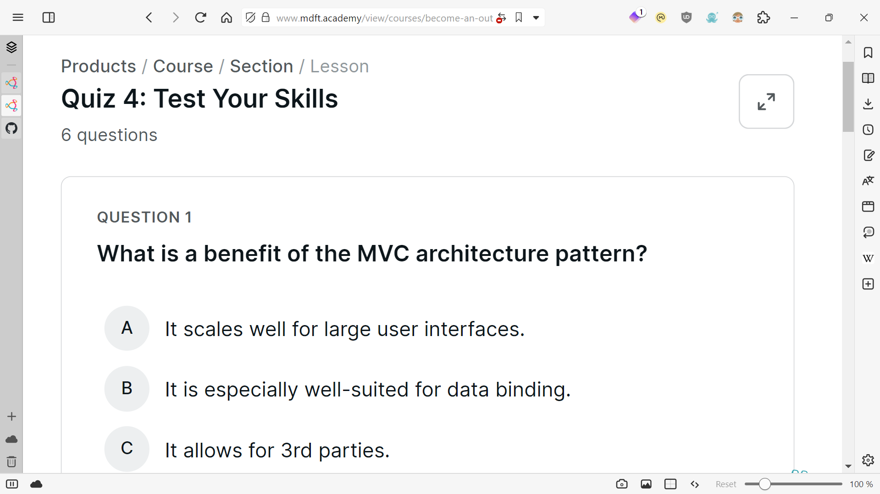Choose answer option B
The image size is (880, 494).
click(127, 389)
